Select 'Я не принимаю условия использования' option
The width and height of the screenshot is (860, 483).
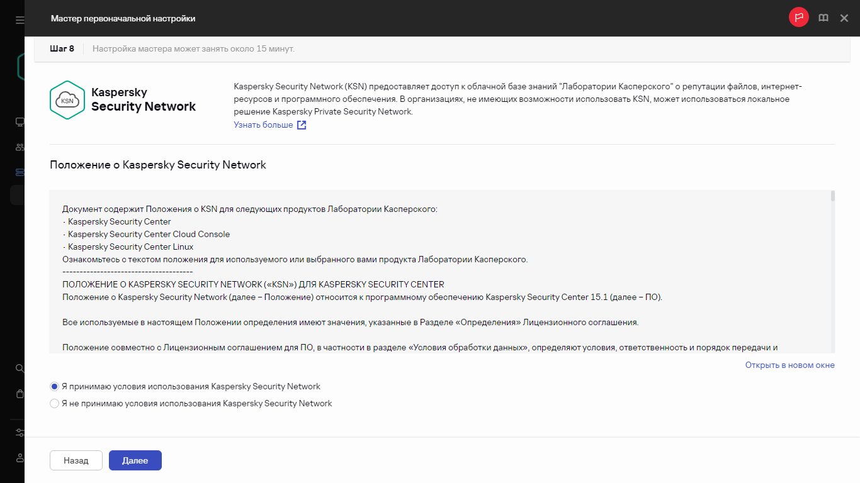(54, 403)
